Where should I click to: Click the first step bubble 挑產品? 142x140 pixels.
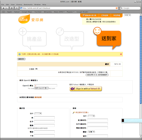click(x=34, y=39)
